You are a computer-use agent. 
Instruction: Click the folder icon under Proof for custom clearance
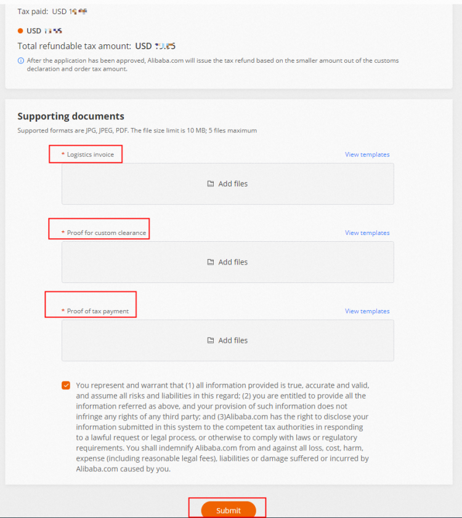(x=211, y=262)
